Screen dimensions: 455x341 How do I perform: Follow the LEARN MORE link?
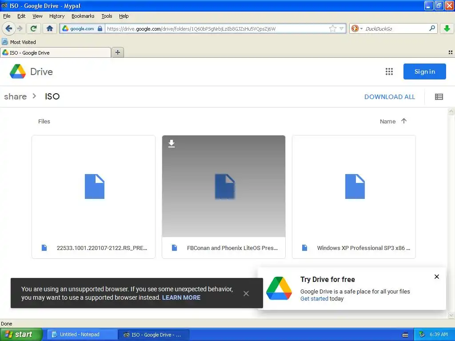(x=181, y=297)
